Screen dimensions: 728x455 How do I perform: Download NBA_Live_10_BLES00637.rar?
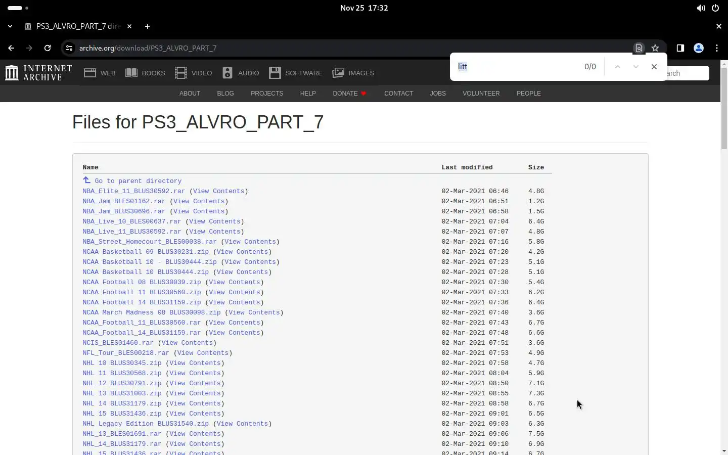click(x=132, y=221)
